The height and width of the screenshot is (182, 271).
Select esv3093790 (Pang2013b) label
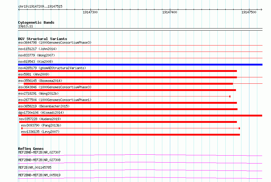pyautogui.click(x=41, y=125)
